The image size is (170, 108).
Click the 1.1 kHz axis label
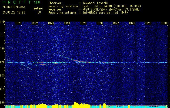(2, 35)
